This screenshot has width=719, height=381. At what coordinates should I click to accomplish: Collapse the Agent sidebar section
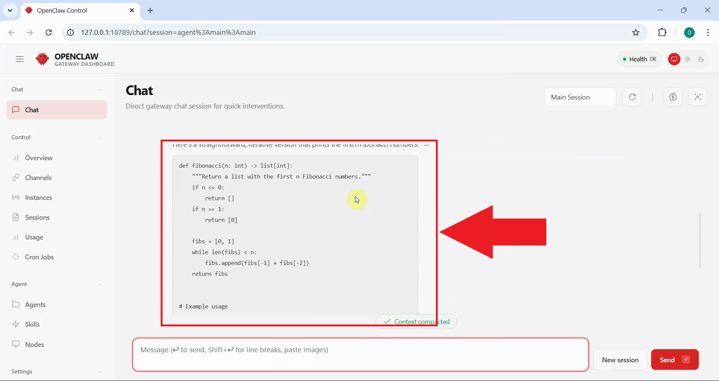click(100, 284)
